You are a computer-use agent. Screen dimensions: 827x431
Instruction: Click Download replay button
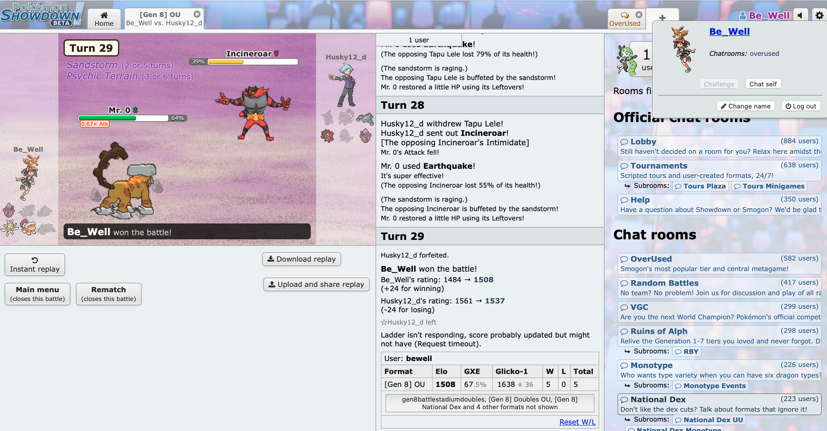pyautogui.click(x=301, y=259)
